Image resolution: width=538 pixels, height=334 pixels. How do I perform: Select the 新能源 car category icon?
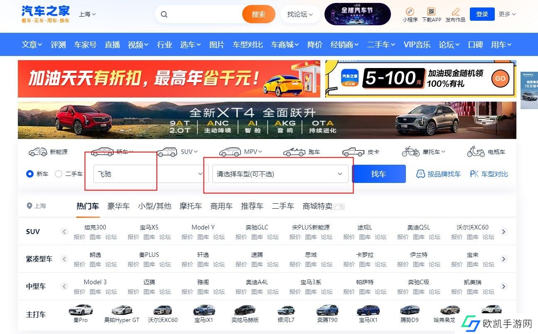point(38,152)
